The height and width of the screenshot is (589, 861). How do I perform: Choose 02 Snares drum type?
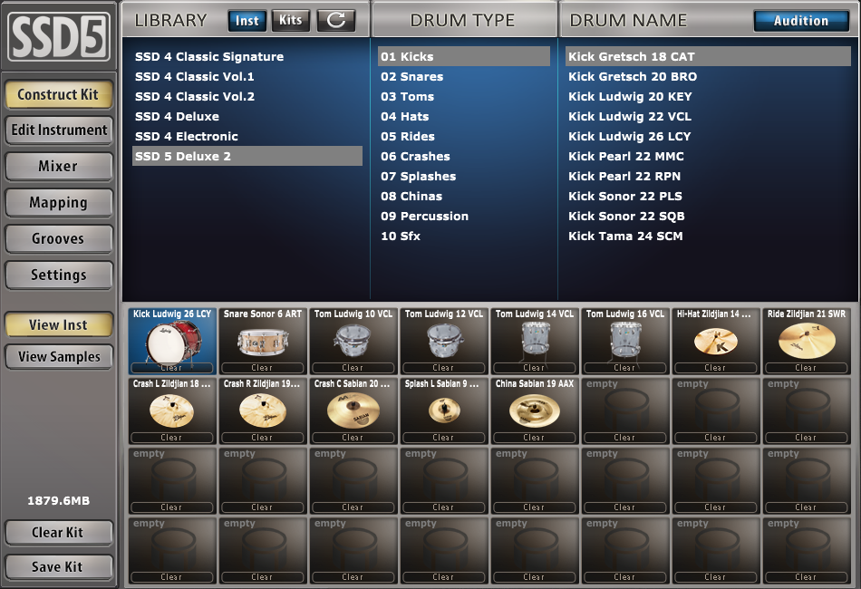[x=464, y=76]
